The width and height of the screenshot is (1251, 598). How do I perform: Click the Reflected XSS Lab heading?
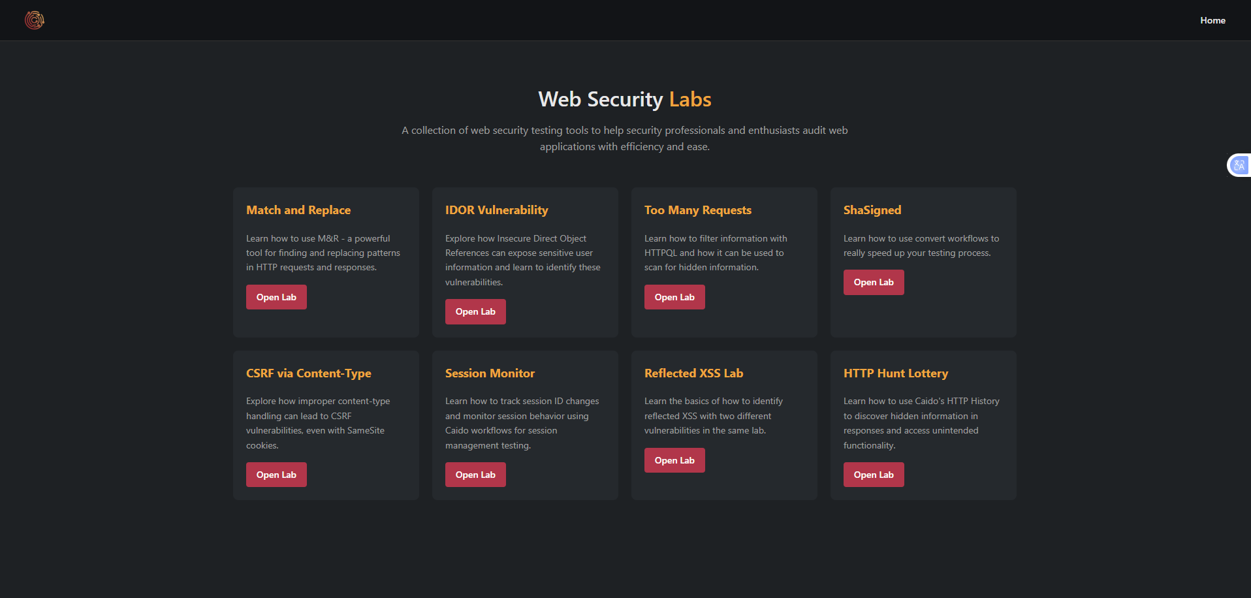pyautogui.click(x=693, y=373)
